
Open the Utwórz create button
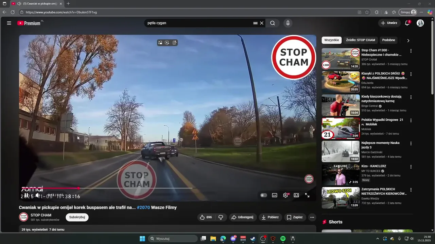click(389, 23)
